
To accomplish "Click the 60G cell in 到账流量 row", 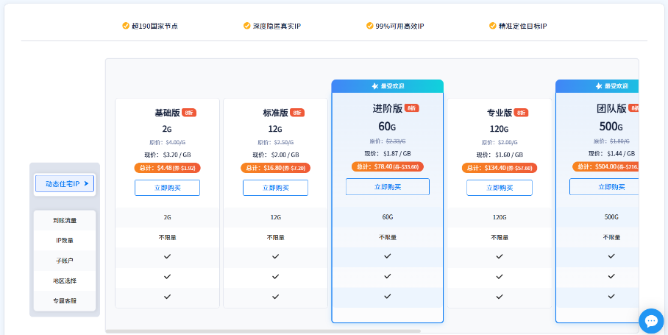I will (387, 217).
